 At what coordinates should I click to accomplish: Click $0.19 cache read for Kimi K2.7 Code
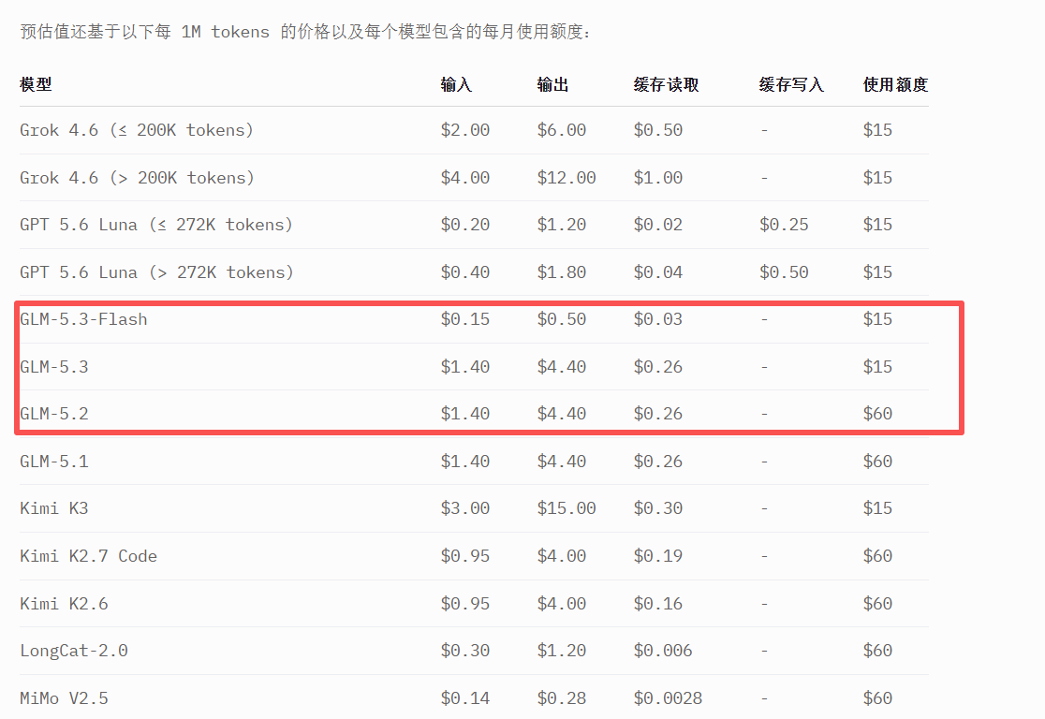(x=657, y=556)
